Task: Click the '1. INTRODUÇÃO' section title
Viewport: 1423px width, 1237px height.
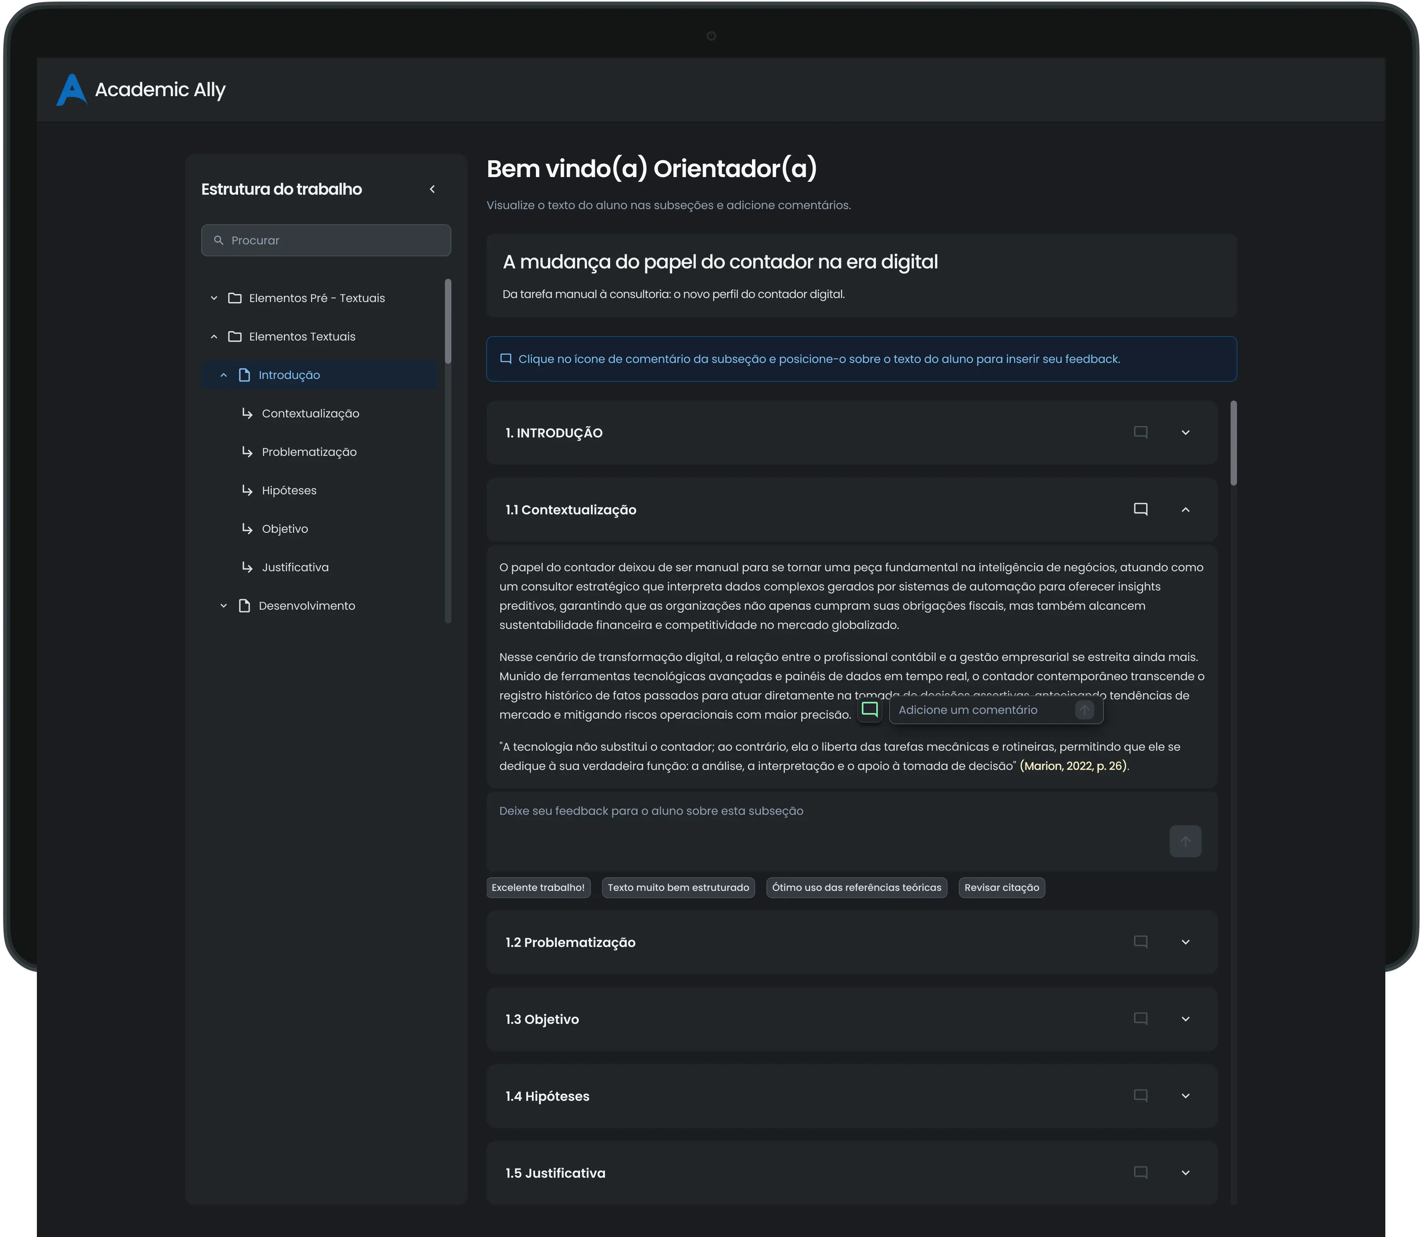Action: (554, 433)
